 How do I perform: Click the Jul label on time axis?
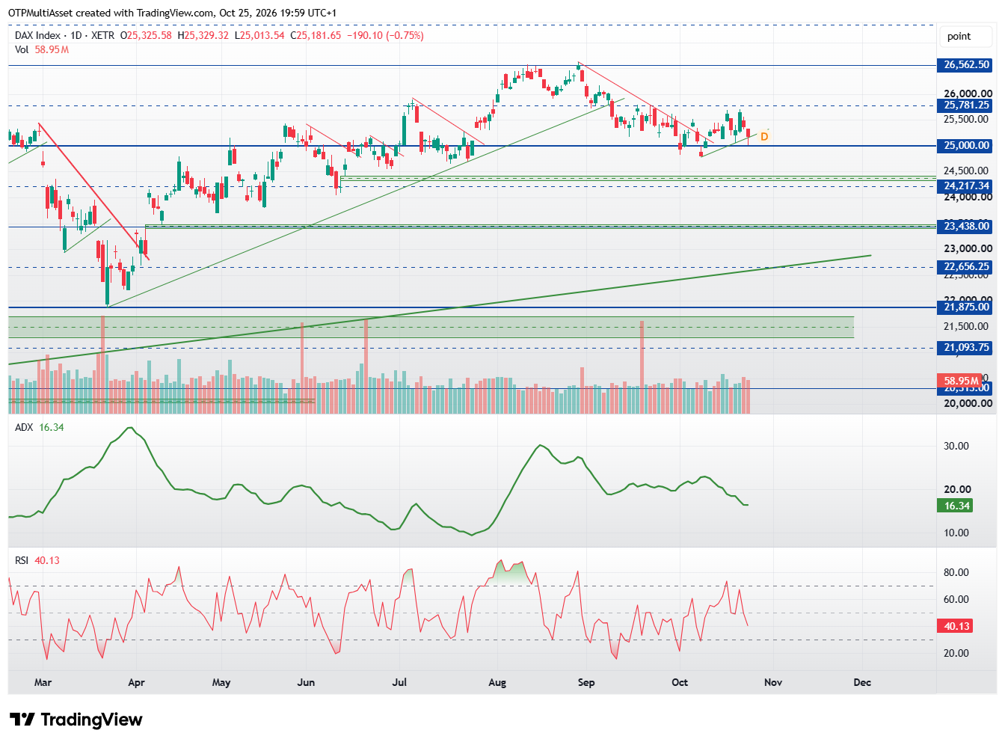[x=400, y=682]
